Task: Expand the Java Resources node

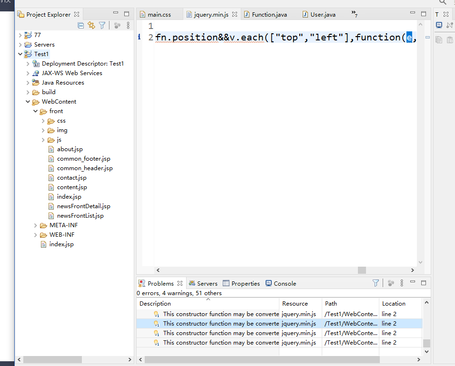Action: pyautogui.click(x=28, y=83)
